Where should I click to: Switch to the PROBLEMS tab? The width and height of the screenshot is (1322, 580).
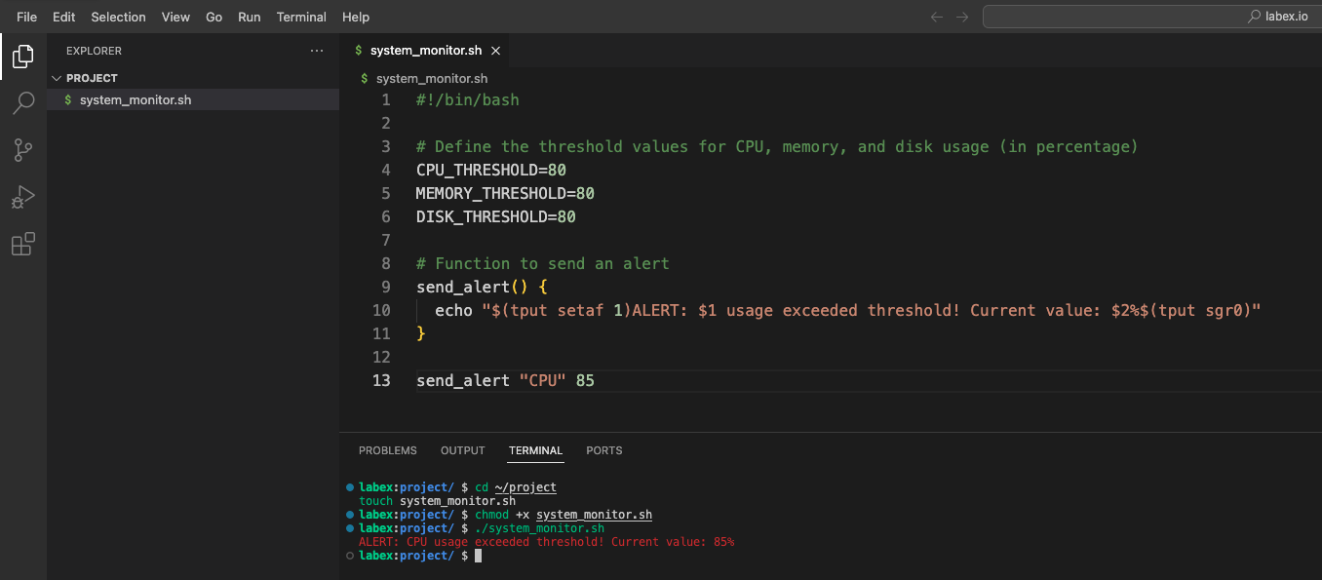[x=387, y=450]
